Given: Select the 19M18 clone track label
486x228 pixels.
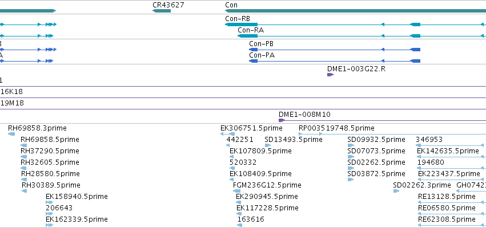Looking at the screenshot, I should 12,103.
